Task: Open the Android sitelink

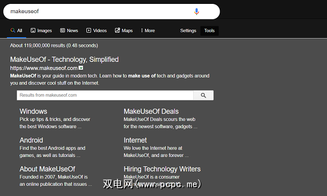Action: point(31,140)
